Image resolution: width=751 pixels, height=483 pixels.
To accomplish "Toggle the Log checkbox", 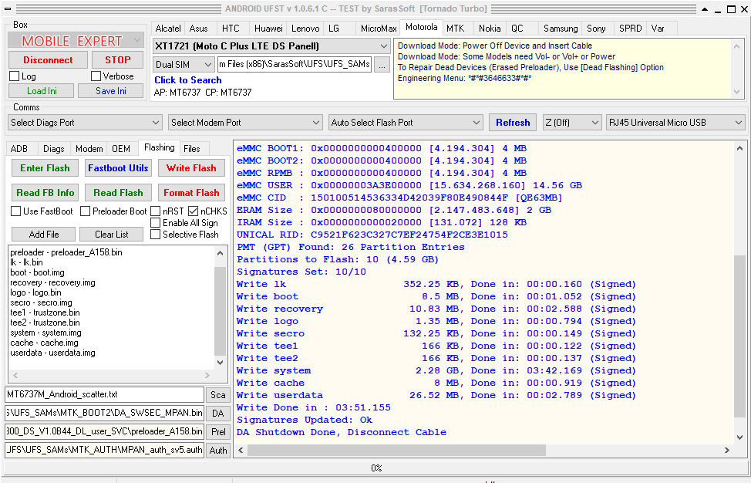I will [x=15, y=76].
